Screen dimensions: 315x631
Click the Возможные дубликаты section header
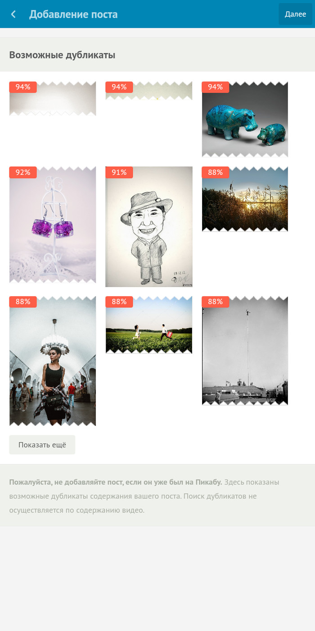click(x=62, y=55)
